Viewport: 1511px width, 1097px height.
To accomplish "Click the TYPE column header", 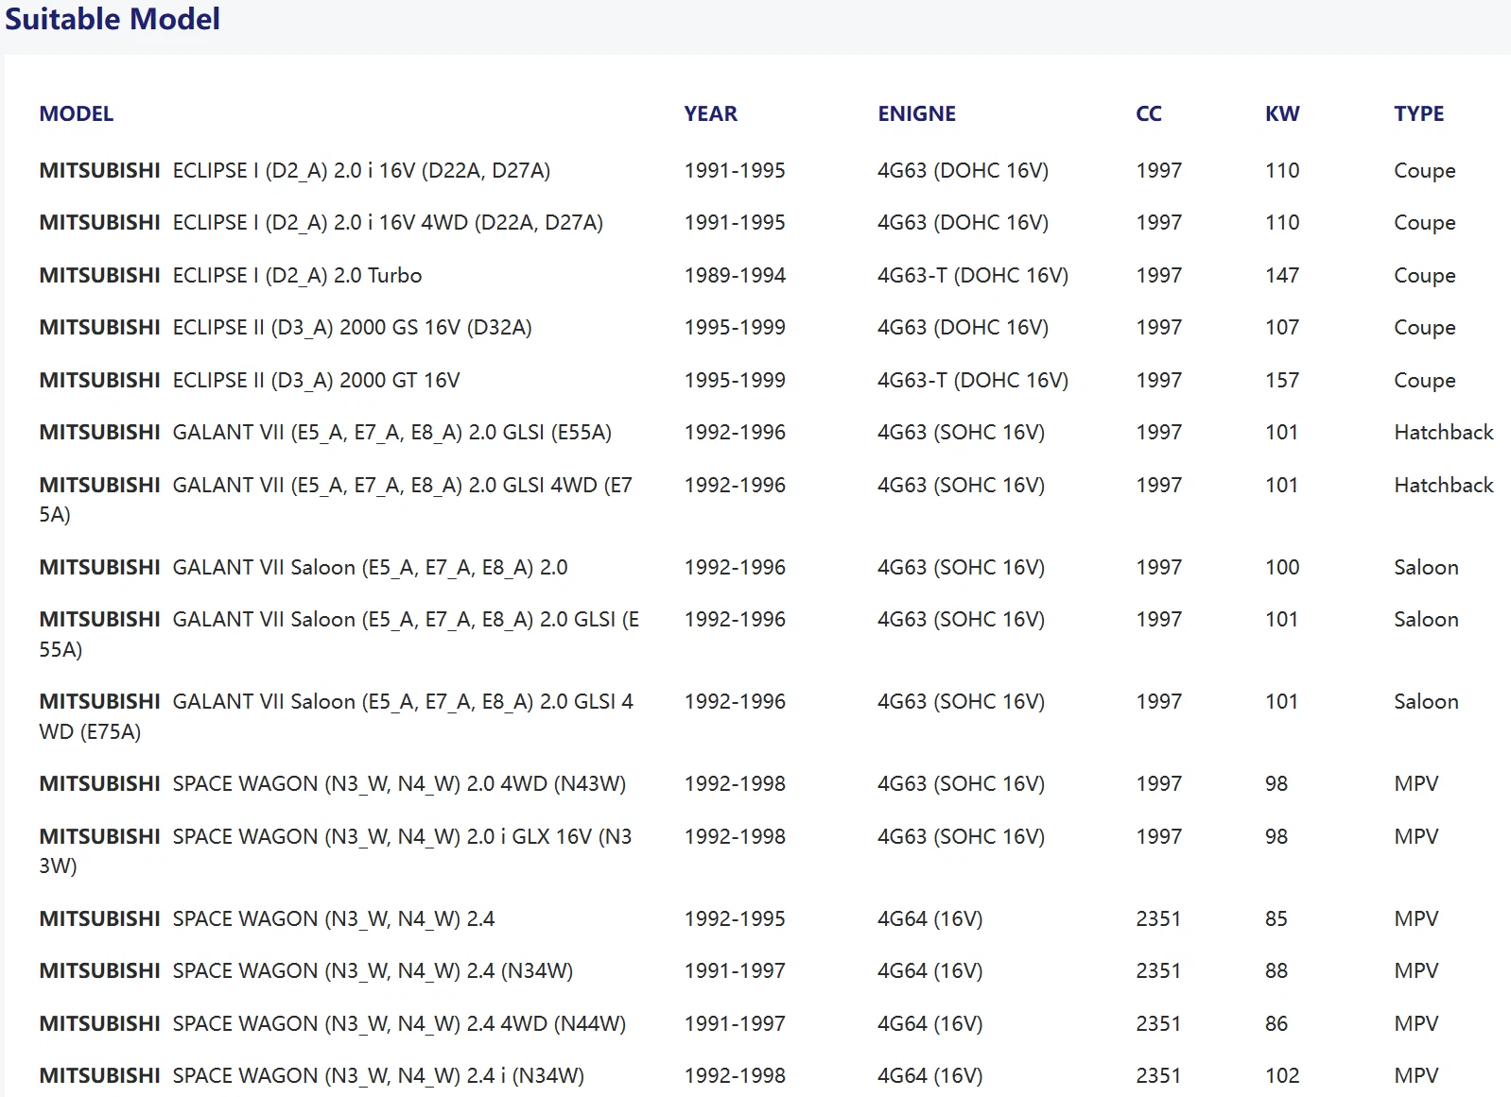I will (1419, 113).
